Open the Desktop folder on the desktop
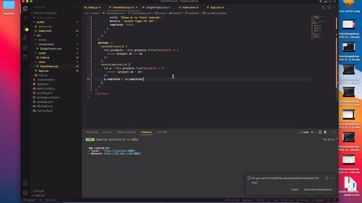 tap(8, 7)
